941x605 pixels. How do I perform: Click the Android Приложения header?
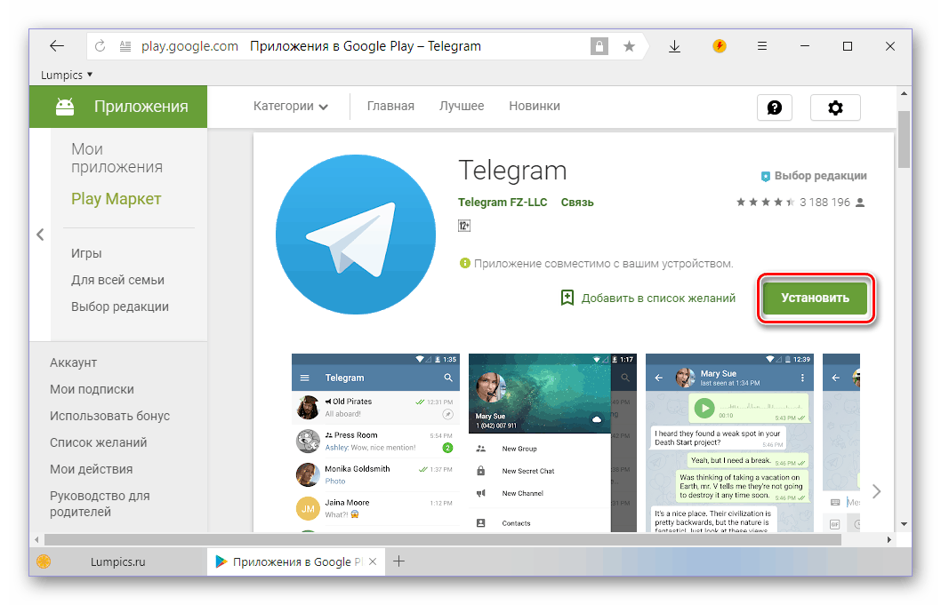point(118,107)
